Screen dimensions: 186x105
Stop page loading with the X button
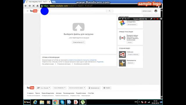pos(33,6)
